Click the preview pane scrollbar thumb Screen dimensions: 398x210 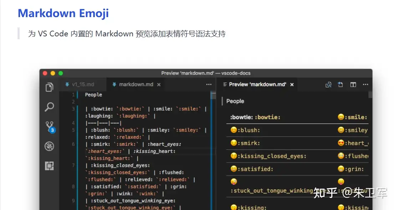(370, 94)
